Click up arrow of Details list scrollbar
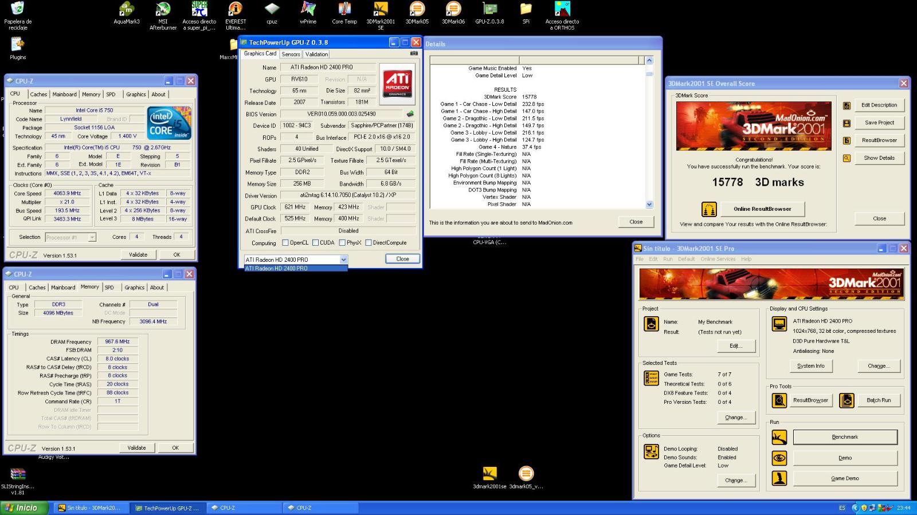This screenshot has width=917, height=515. 649,60
